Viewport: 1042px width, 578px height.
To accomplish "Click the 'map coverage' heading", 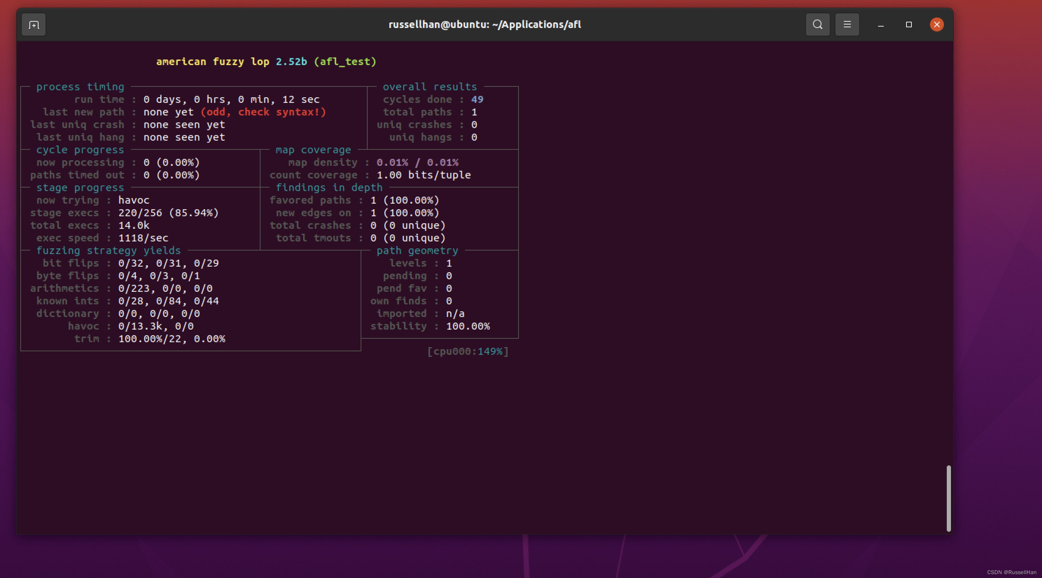I will point(313,149).
